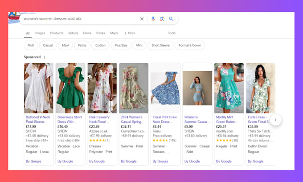Screen dimensions: 303x182
Task: Click By Google under the Temu dress
Action: click(x=160, y=162)
